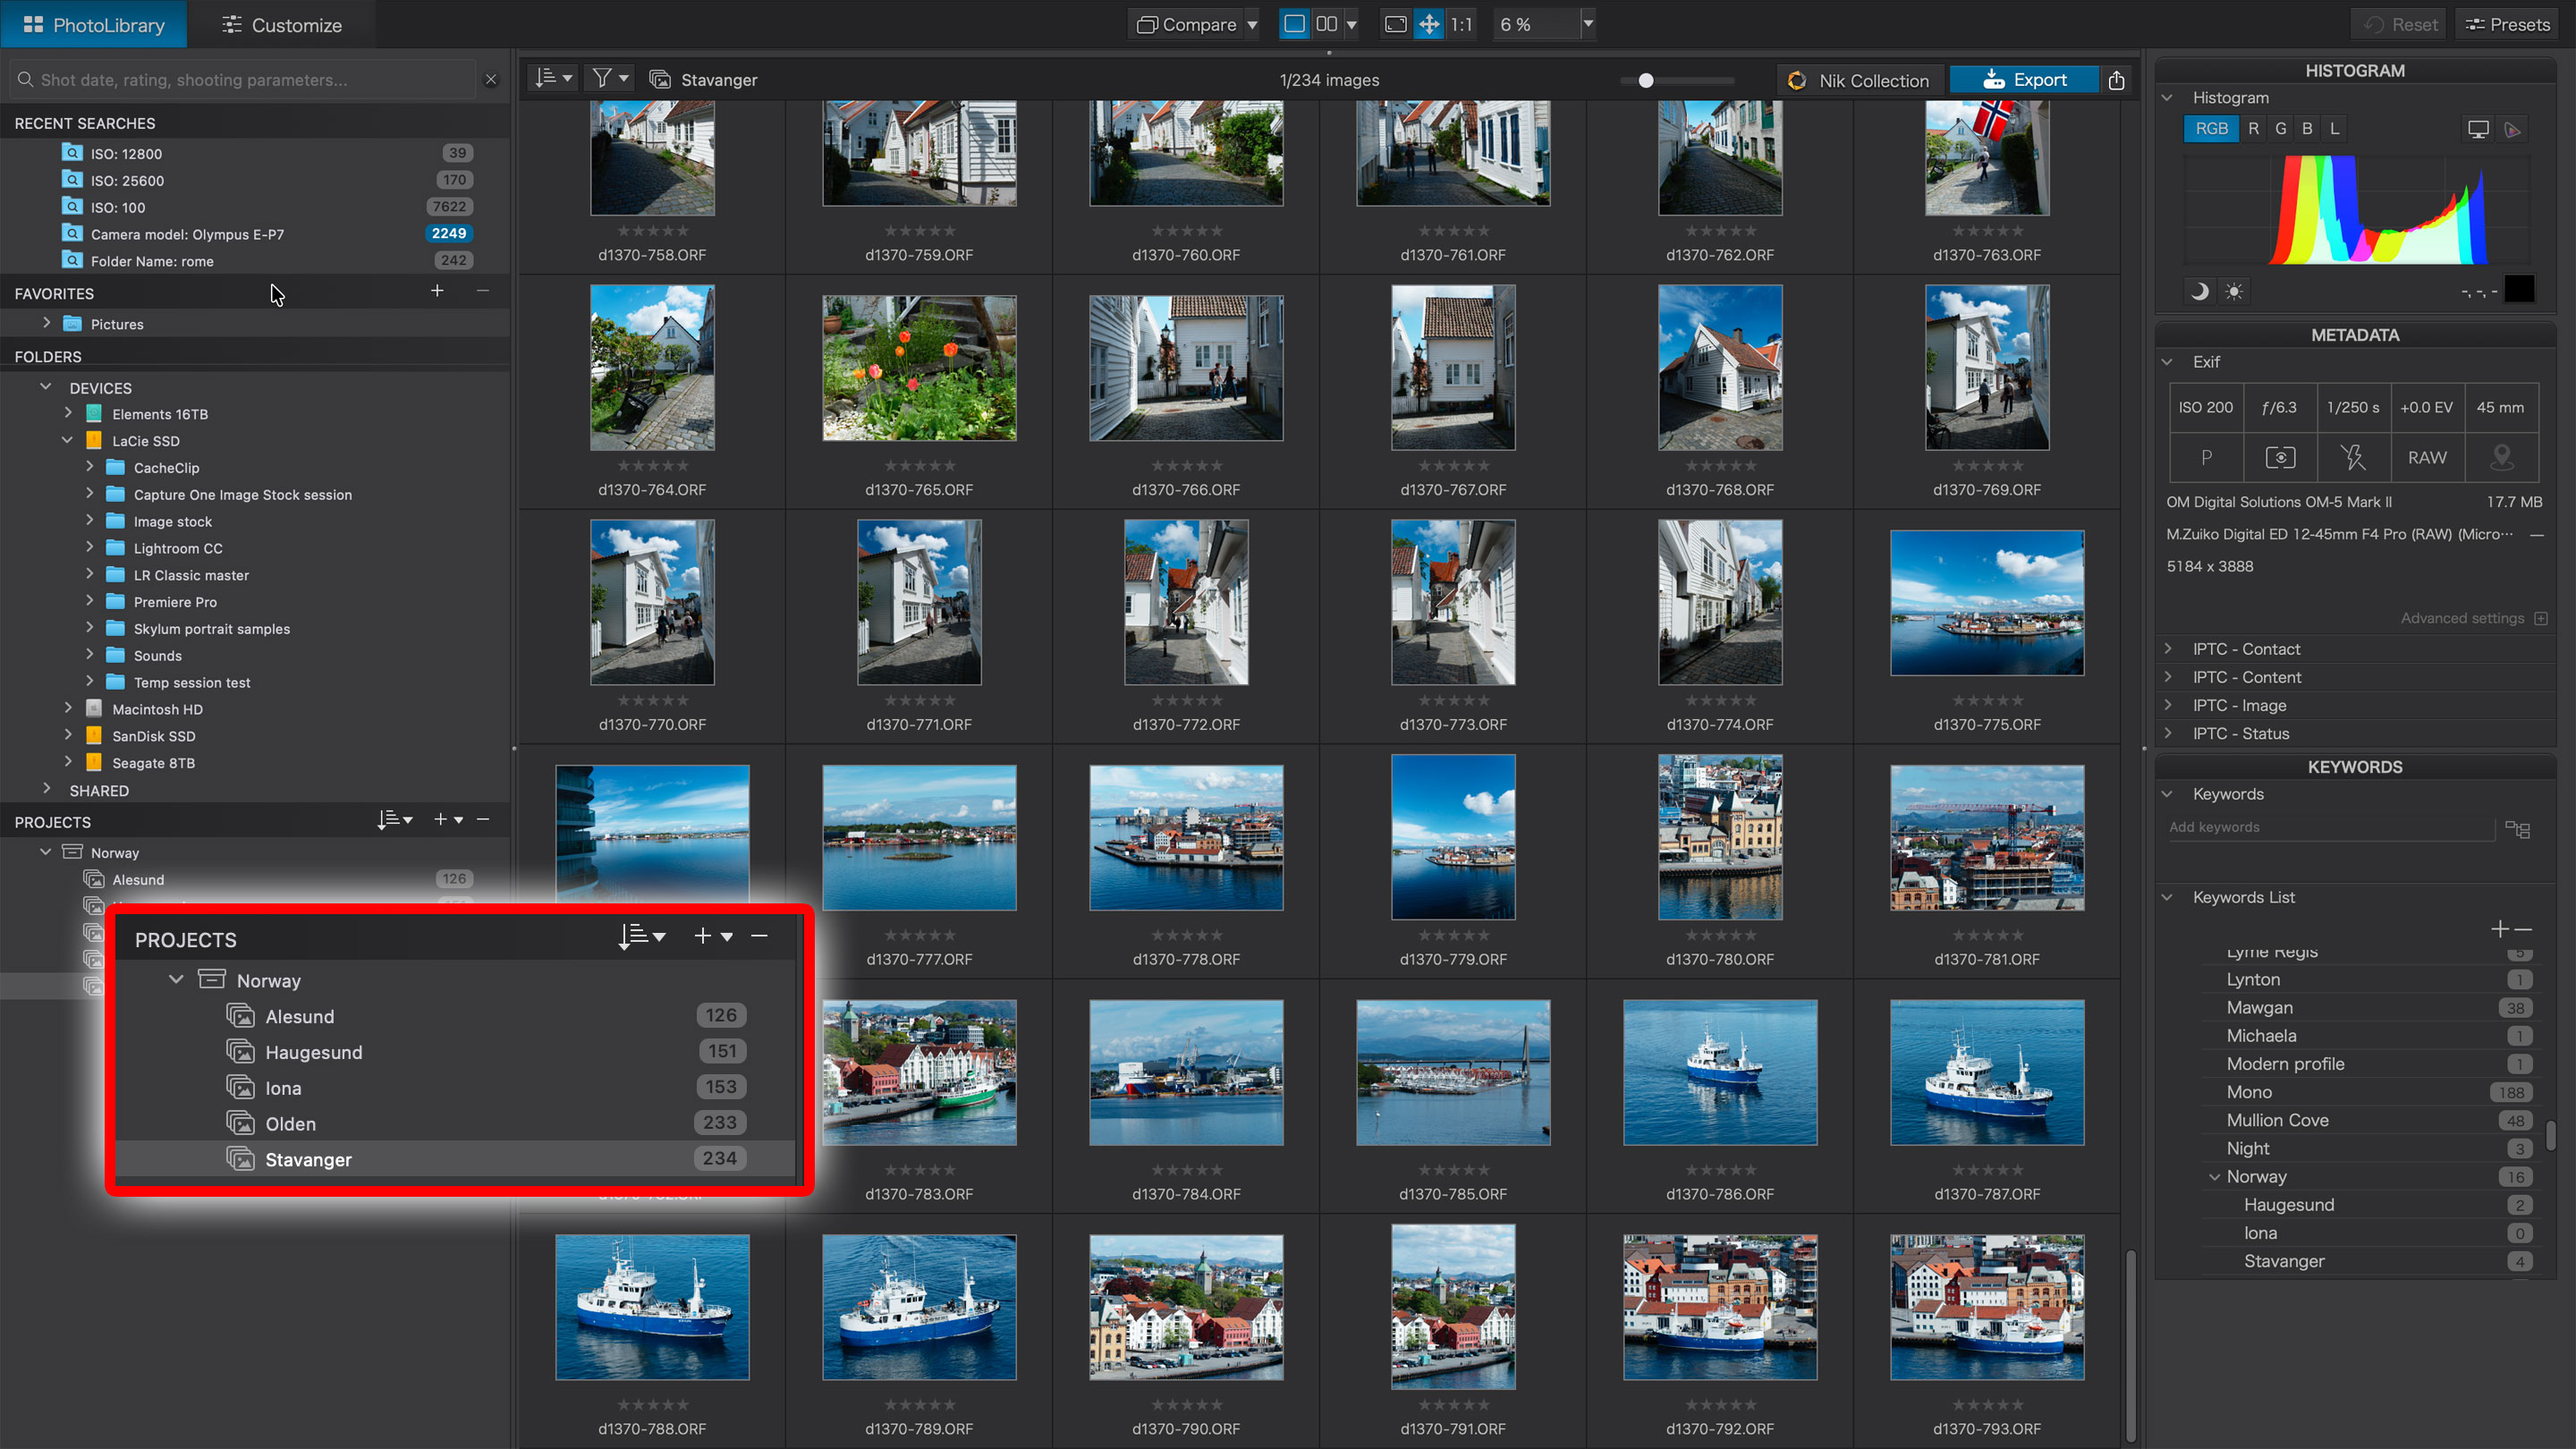
Task: Toggle the RGB histogram channel
Action: pyautogui.click(x=2210, y=128)
